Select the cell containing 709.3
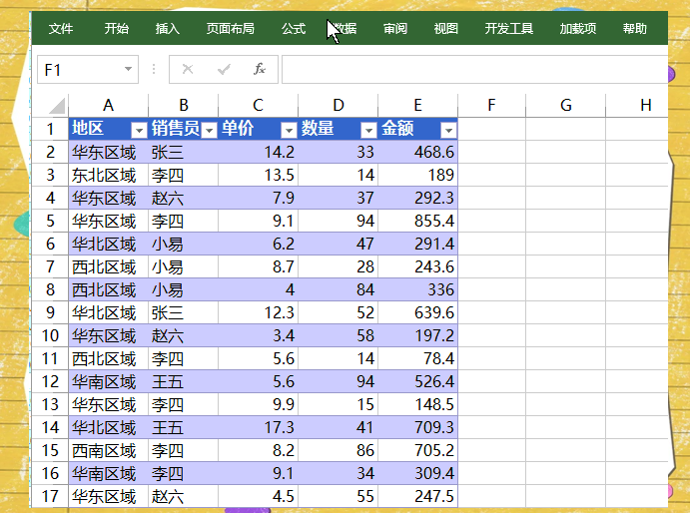Screen dimensions: 690x513 pyautogui.click(x=417, y=427)
